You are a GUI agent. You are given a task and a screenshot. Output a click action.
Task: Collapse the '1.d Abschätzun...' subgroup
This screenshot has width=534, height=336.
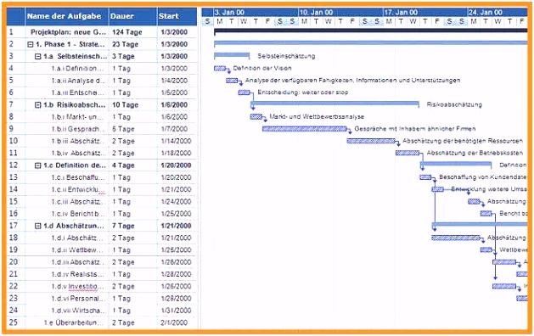(x=38, y=226)
